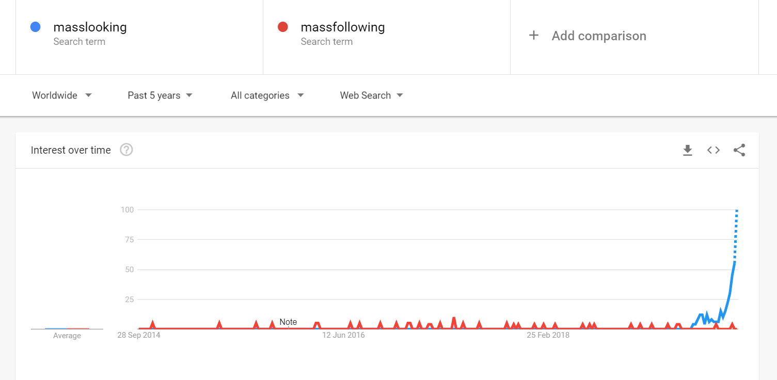Image resolution: width=777 pixels, height=380 pixels.
Task: Click the Note marker on the chart
Action: pyautogui.click(x=288, y=322)
